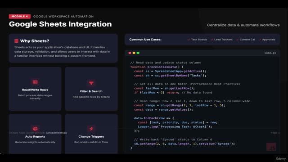Viewport: 288px width, 162px height.
Task: Click the Centralize data & automate workflows tagline
Action: tap(243, 25)
